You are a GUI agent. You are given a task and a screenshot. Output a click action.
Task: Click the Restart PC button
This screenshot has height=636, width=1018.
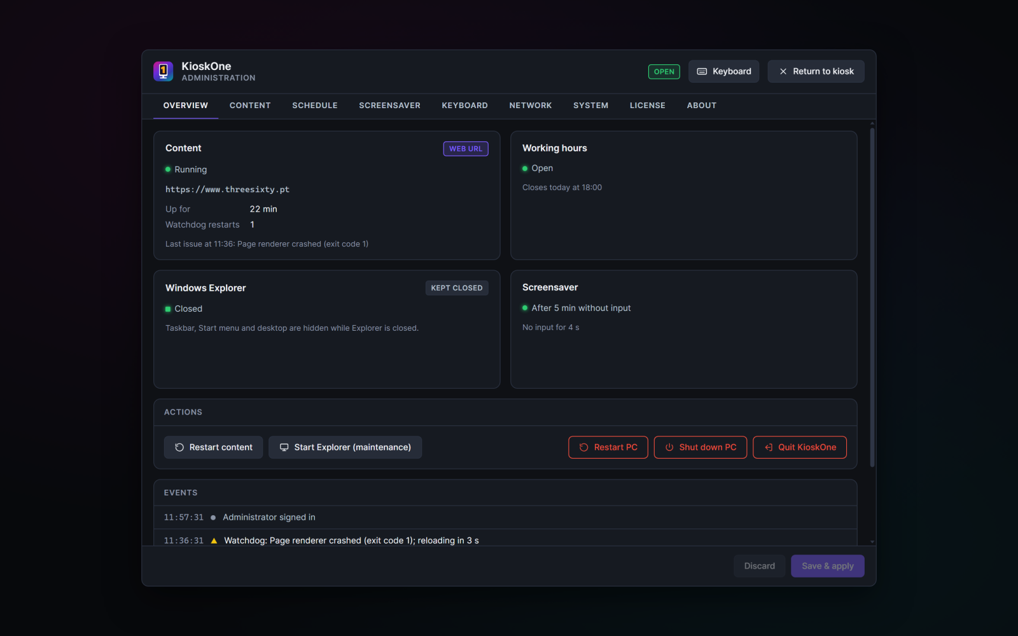point(608,447)
